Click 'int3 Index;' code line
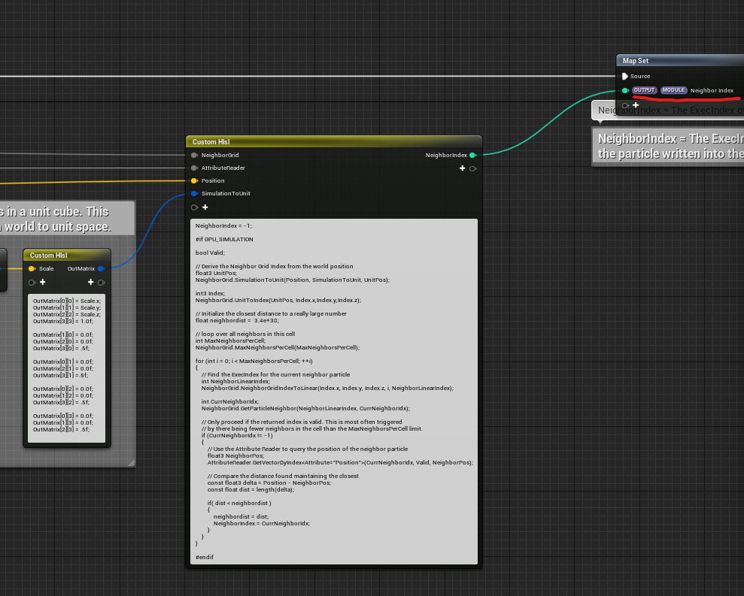Image resolution: width=744 pixels, height=596 pixels. tap(210, 294)
